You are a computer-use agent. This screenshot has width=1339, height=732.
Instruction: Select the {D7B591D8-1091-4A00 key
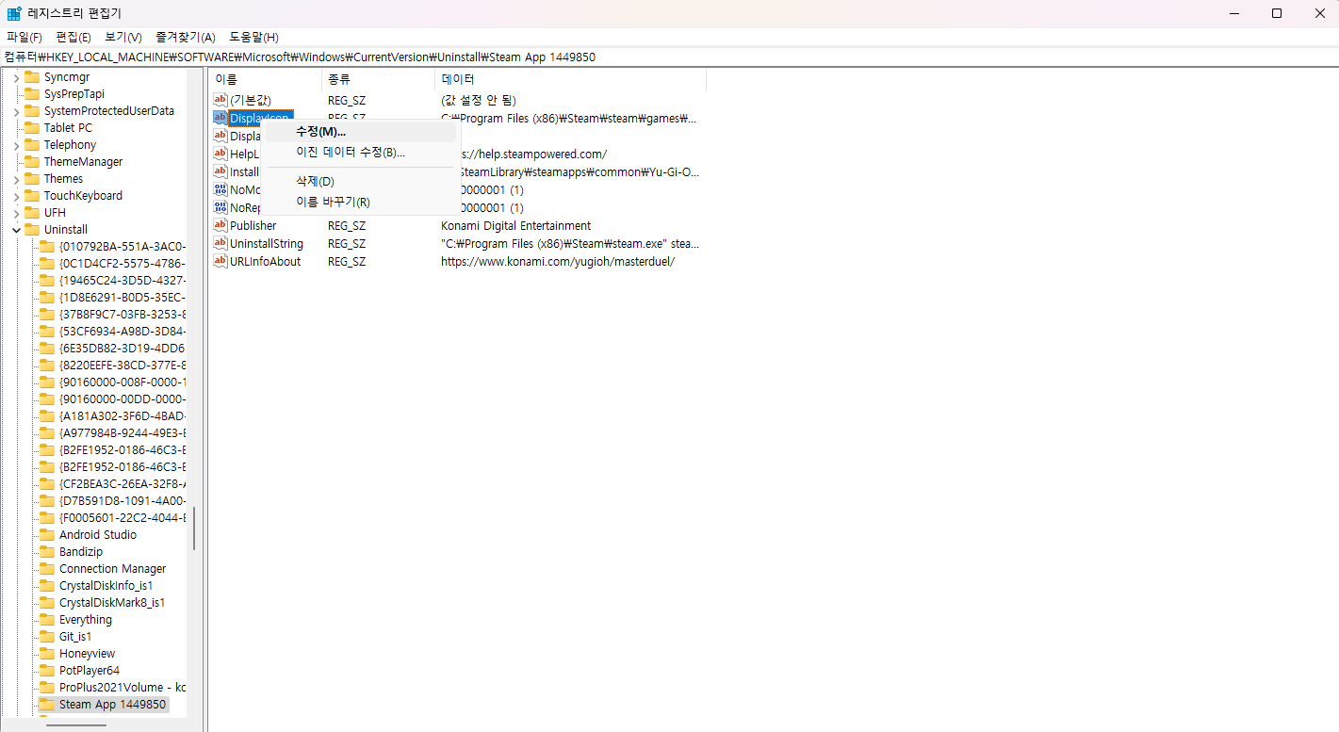click(x=122, y=500)
